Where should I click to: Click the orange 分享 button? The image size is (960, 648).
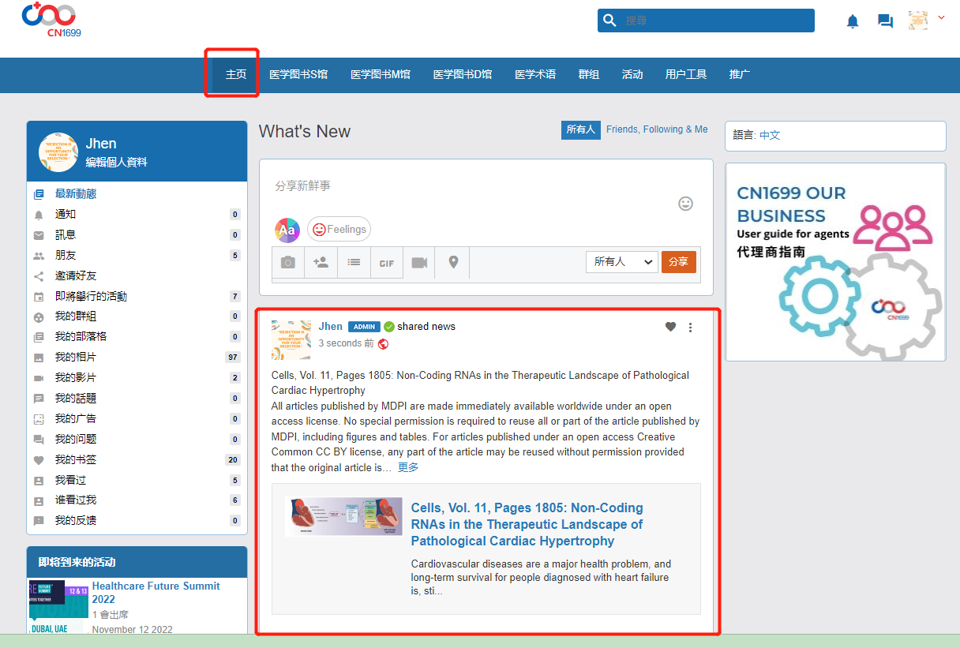[679, 262]
